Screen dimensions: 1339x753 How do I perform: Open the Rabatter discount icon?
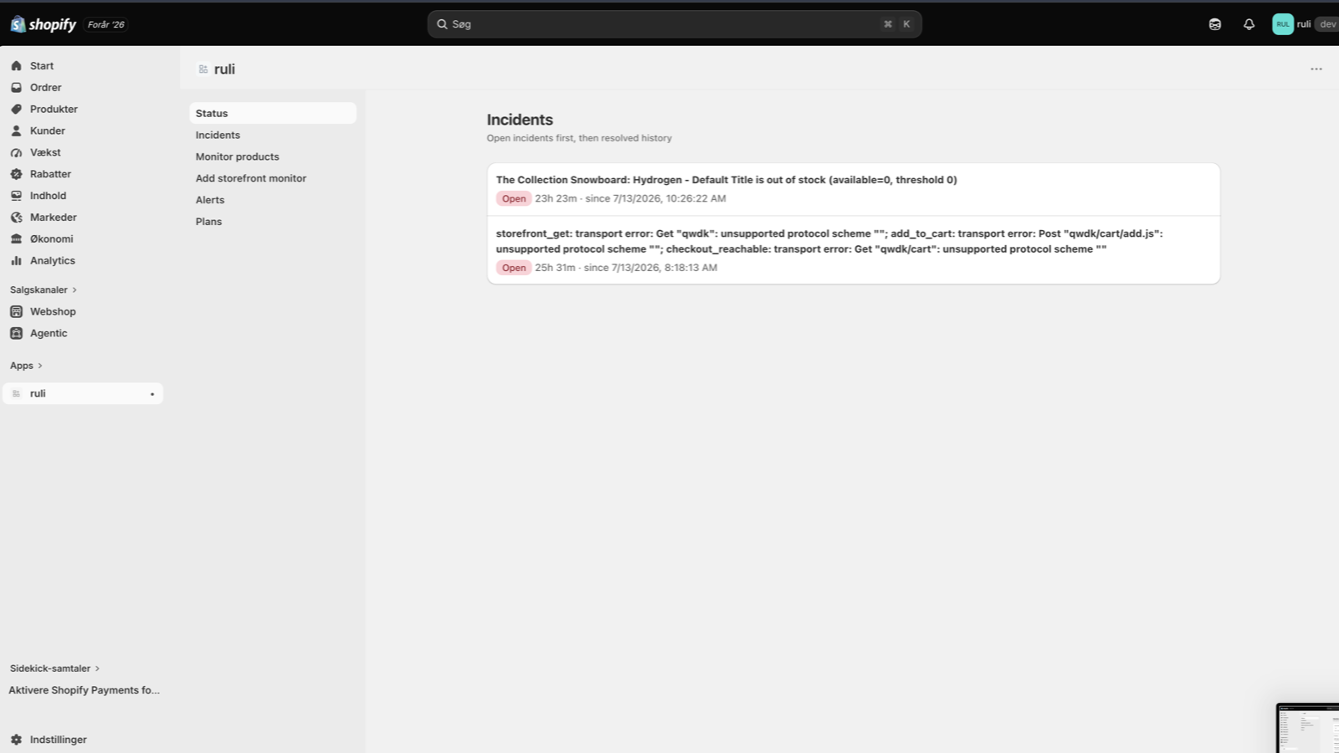[x=16, y=174]
